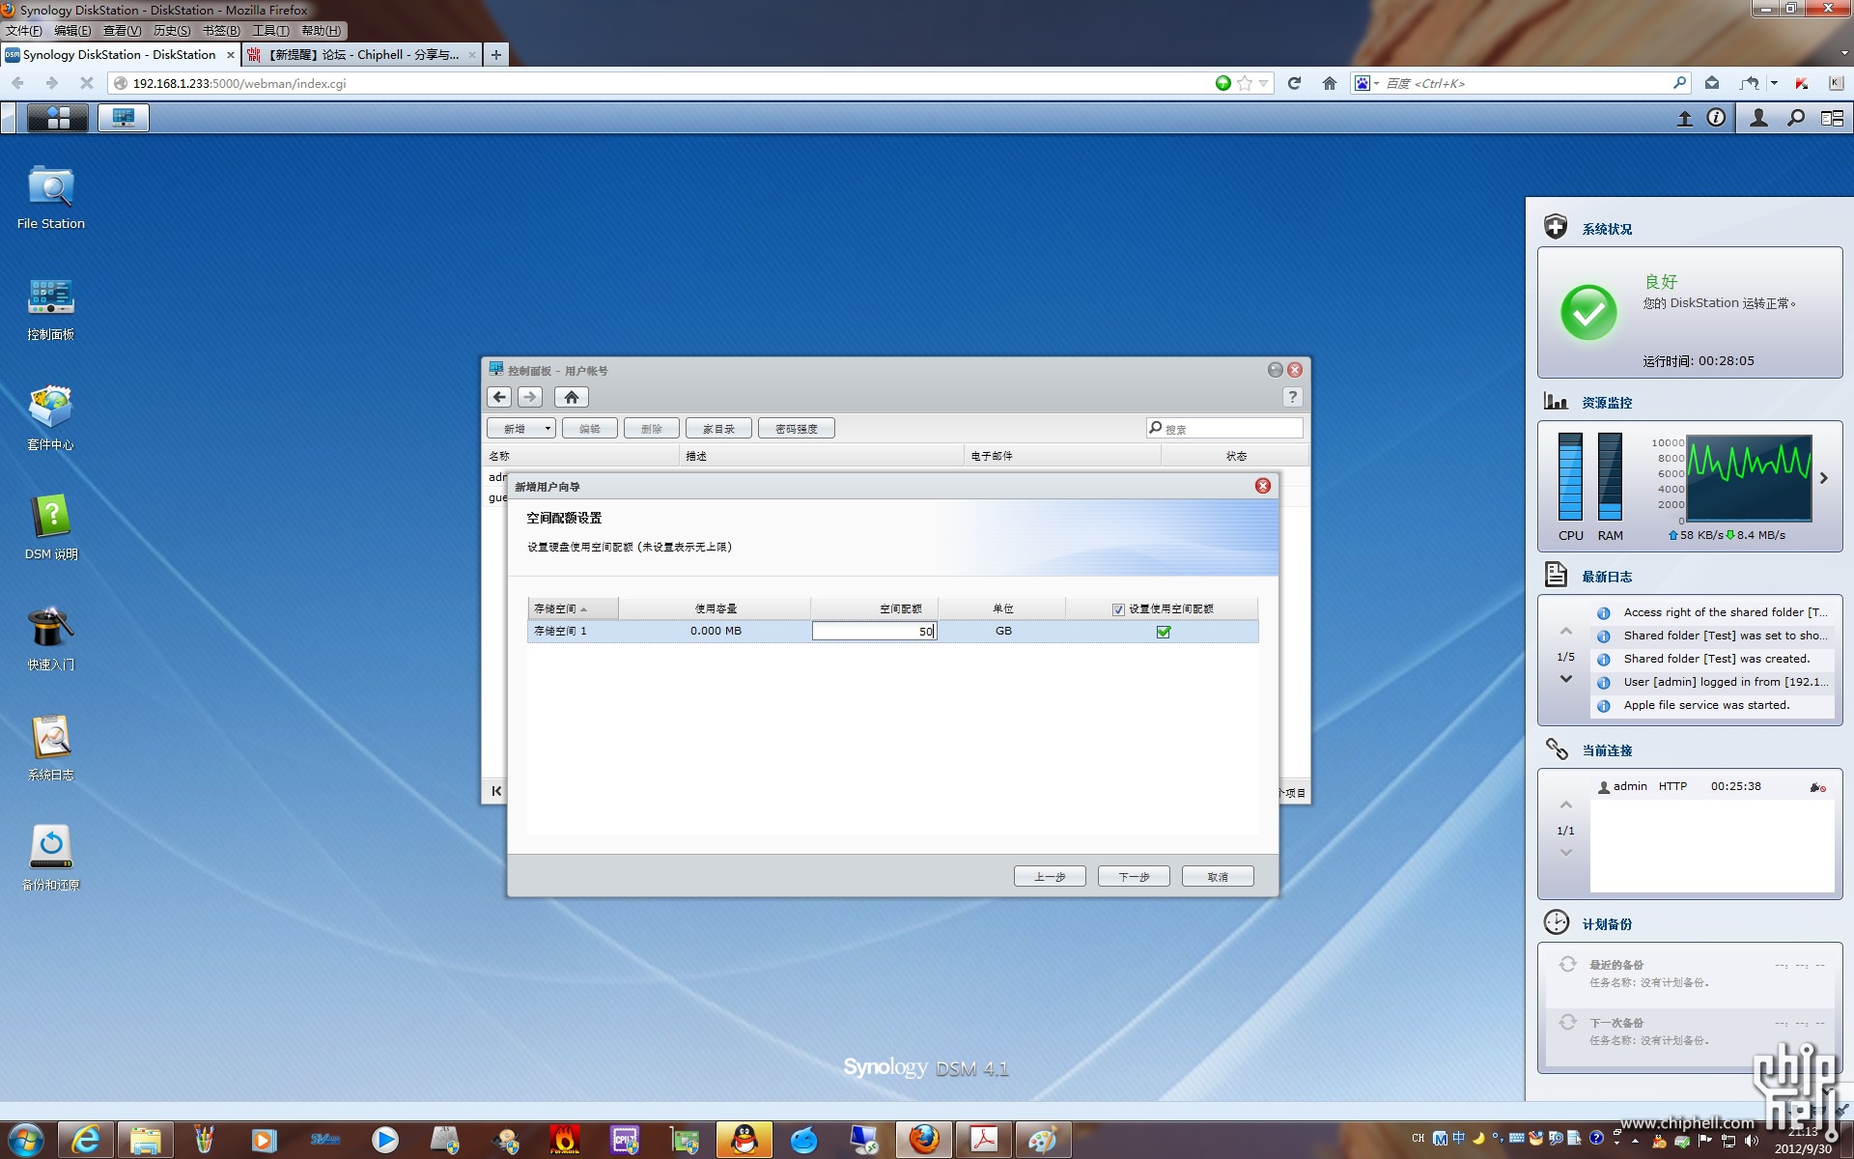This screenshot has width=1854, height=1159.
Task: Click the QQ penguin taskbar icon
Action: 744,1140
